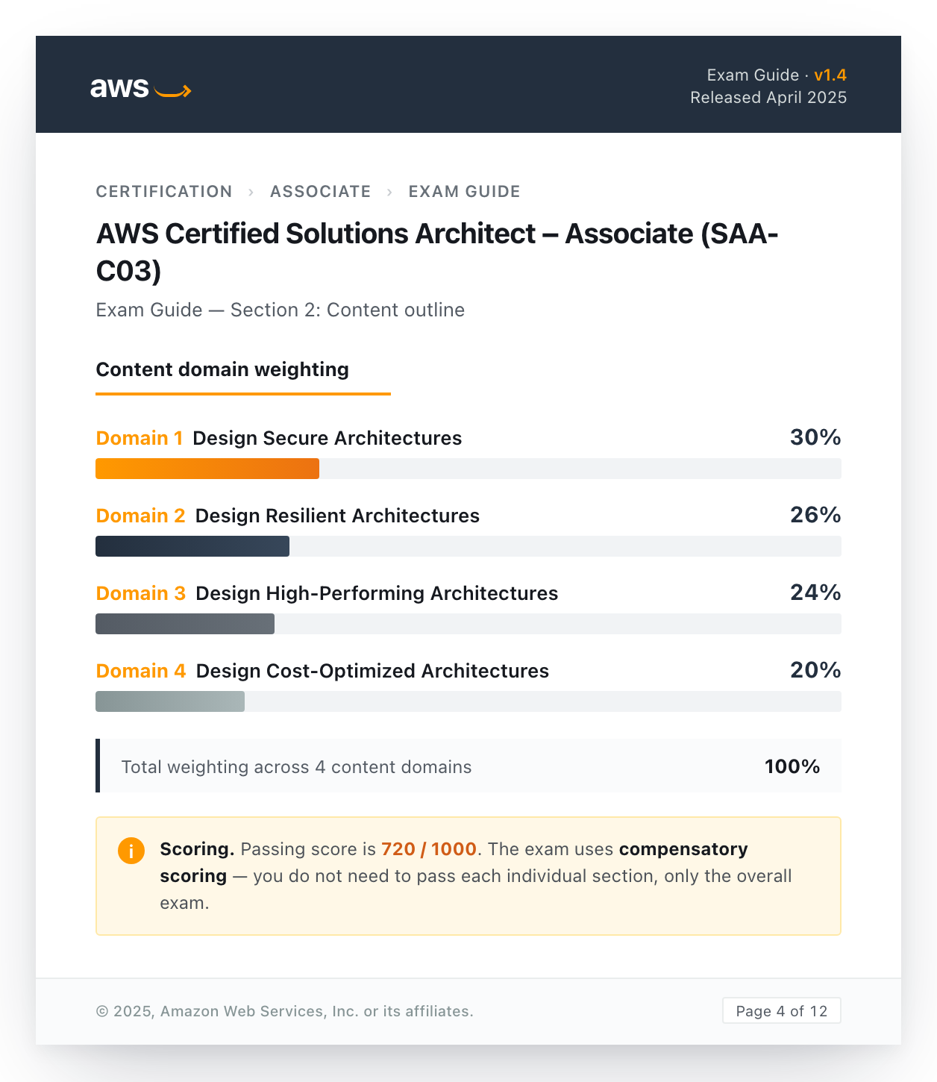Image resolution: width=937 pixels, height=1082 pixels.
Task: Select the EXAM GUIDE breadcrumb
Action: tap(464, 192)
